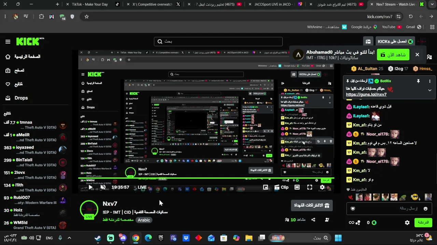Open WM5ld channel in the sidebar
437x245 pixels.
tap(35, 225)
